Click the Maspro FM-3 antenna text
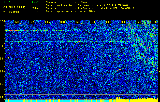This screenshot has height=102, width=160. [86, 11]
